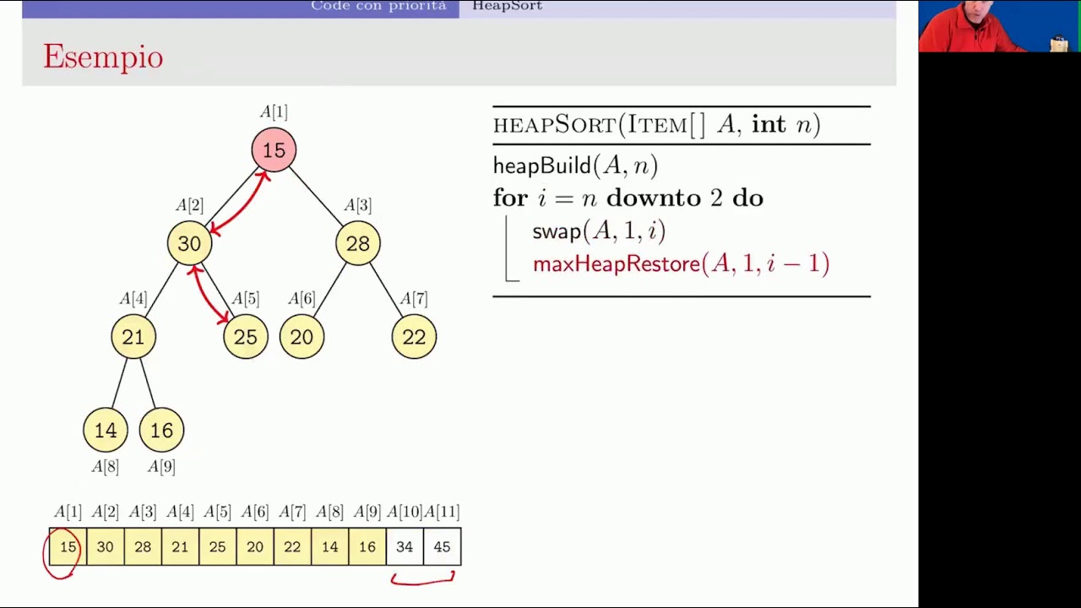1081x608 pixels.
Task: Click leaf node 16 labeled A[9]
Action: [161, 431]
